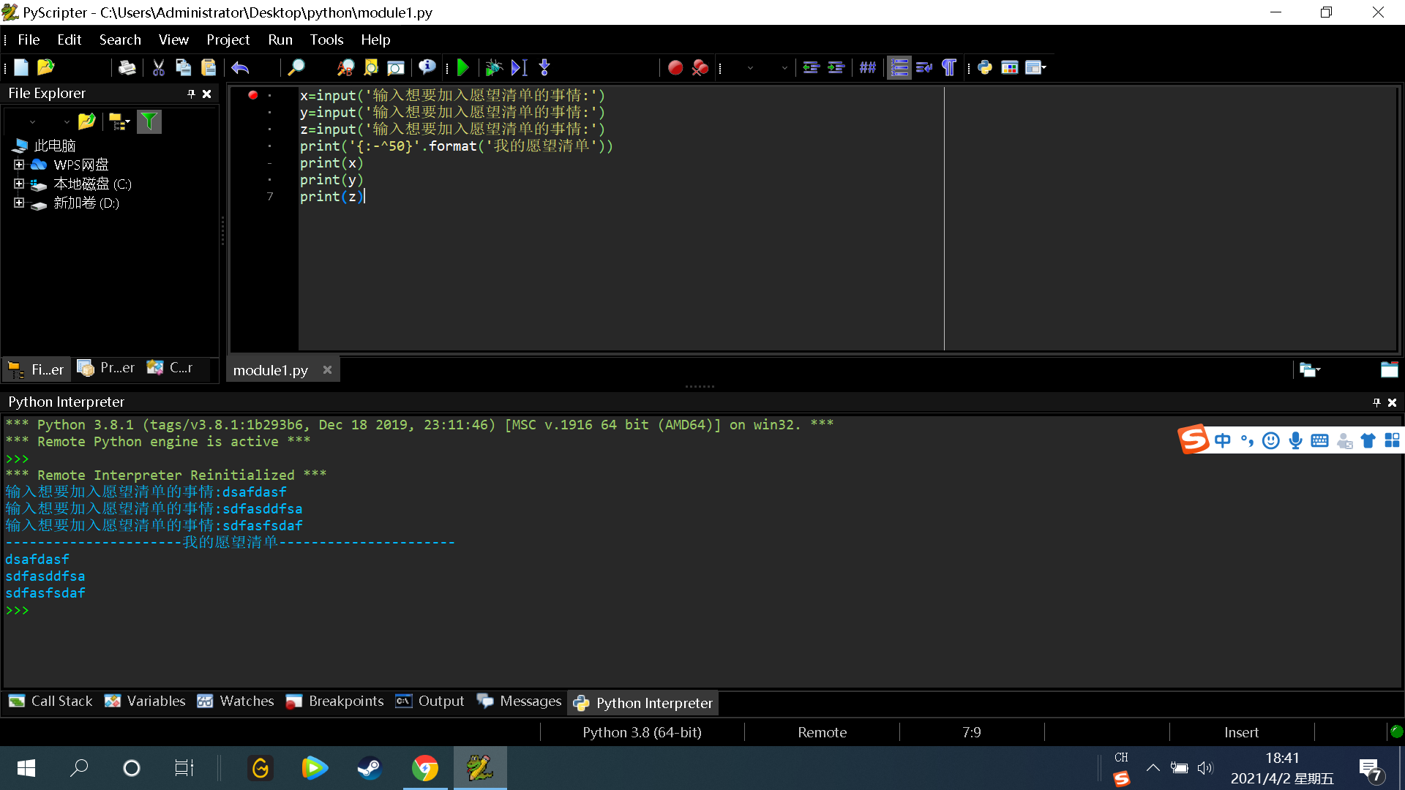Viewport: 1405px width, 790px height.
Task: Click the green Run script button
Action: click(x=462, y=68)
